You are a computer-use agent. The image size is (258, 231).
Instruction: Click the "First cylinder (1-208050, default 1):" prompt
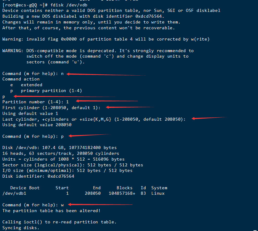[x=51, y=108]
